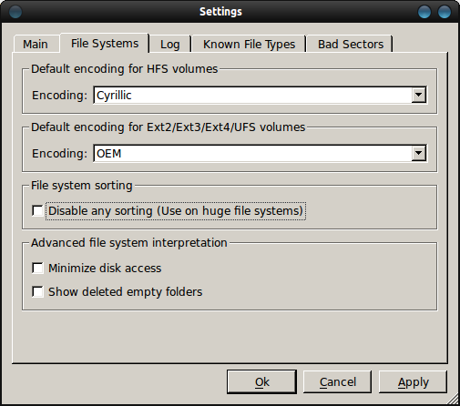The width and height of the screenshot is (460, 406).
Task: Click the 'Default encoding for HFS volumes' group label
Action: 125,69
